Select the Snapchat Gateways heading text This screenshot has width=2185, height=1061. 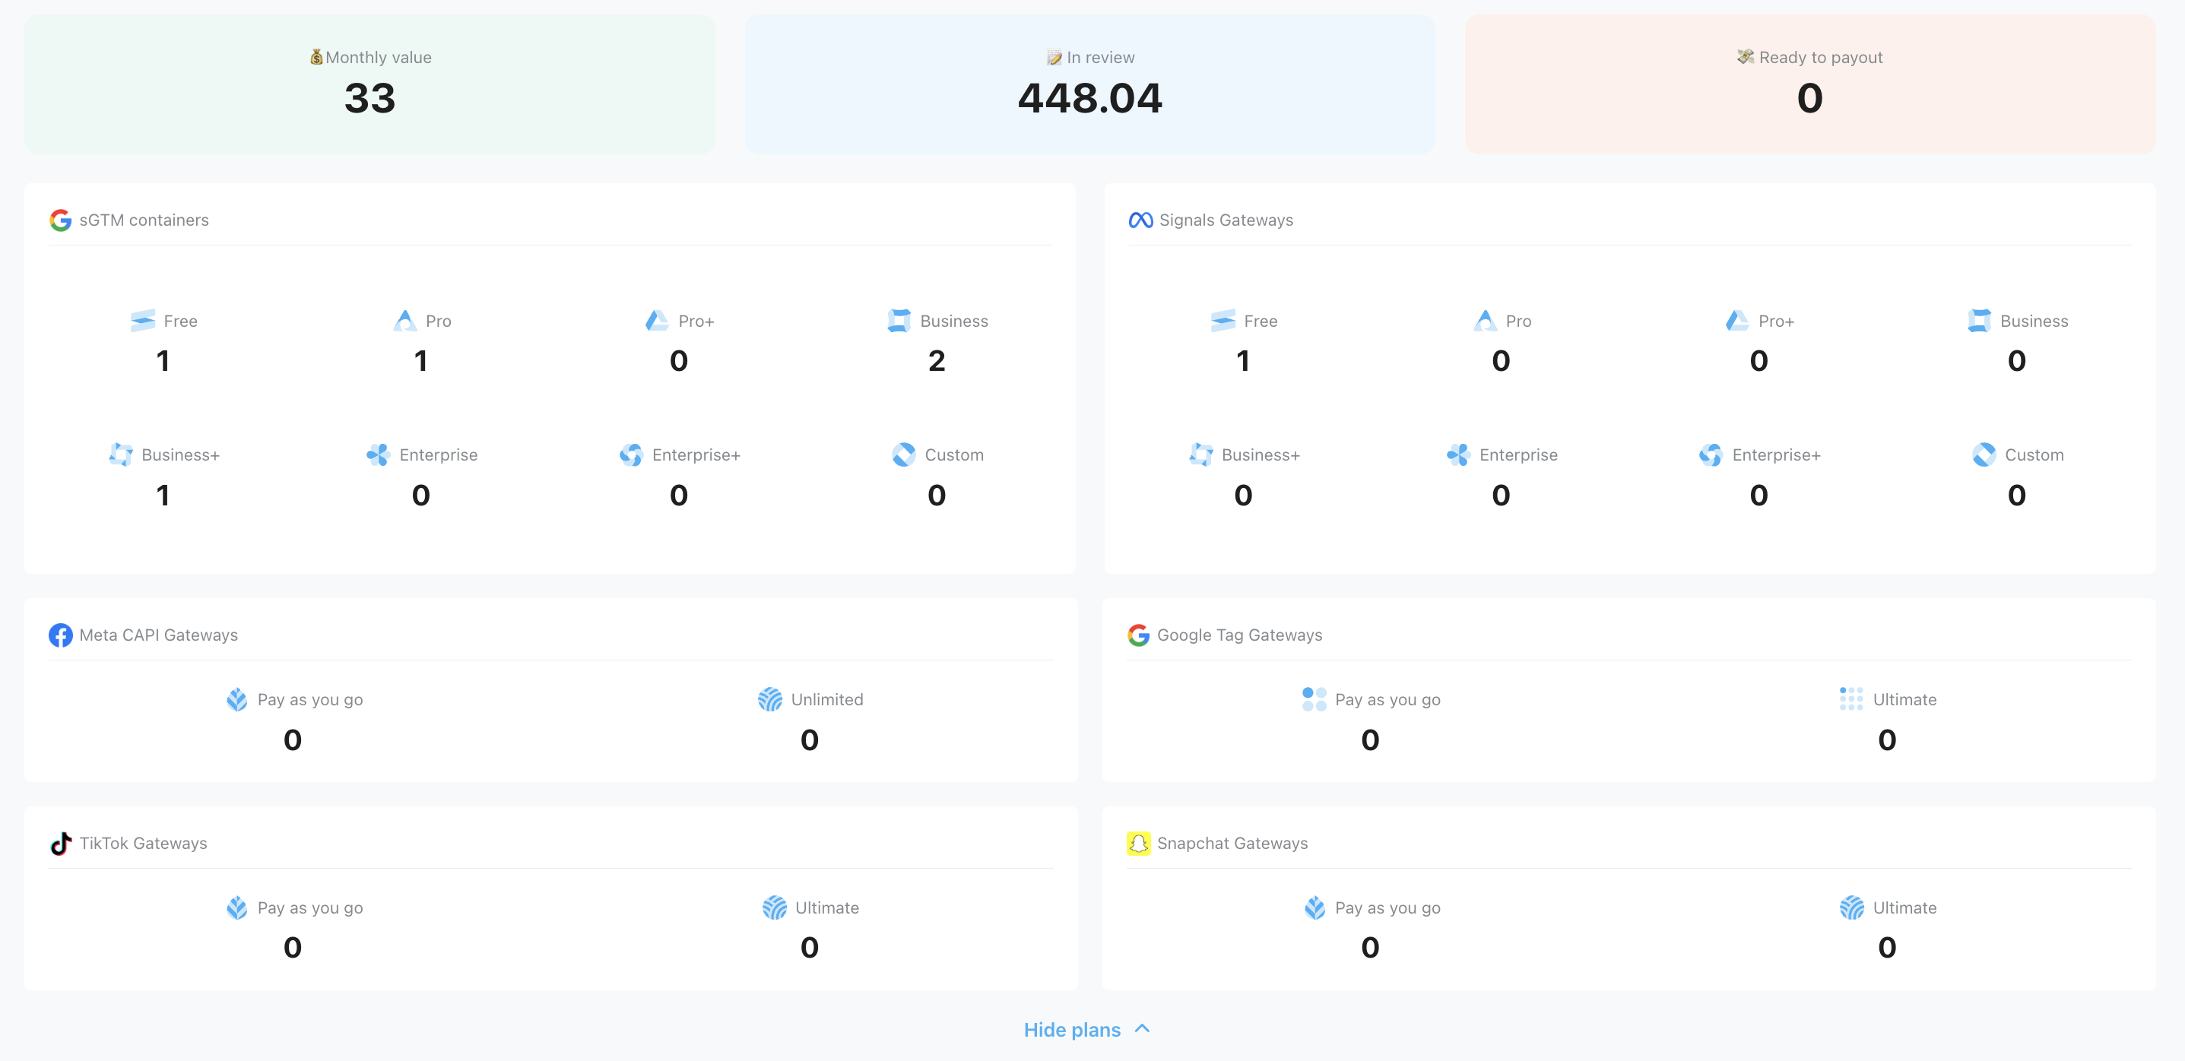pyautogui.click(x=1232, y=843)
